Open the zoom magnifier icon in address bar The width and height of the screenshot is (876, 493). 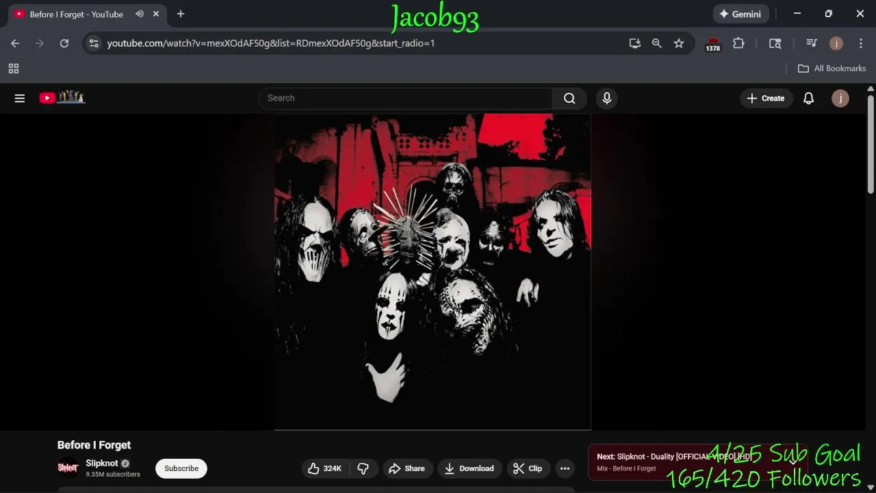657,43
